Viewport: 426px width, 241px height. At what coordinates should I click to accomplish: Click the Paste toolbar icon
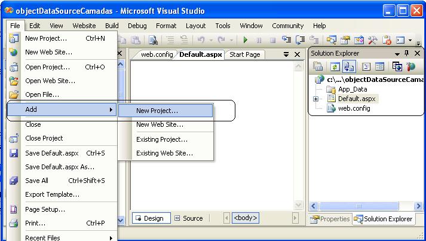pos(136,40)
